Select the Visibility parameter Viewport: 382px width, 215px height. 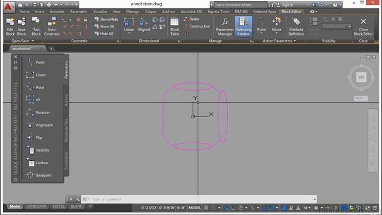coord(38,150)
